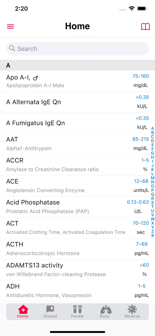Click the search magnifier icon

click(12, 48)
